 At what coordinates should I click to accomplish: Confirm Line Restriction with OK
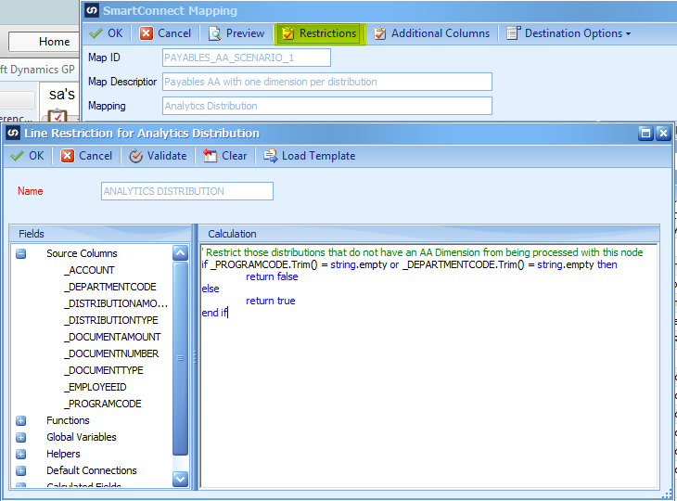tap(27, 156)
